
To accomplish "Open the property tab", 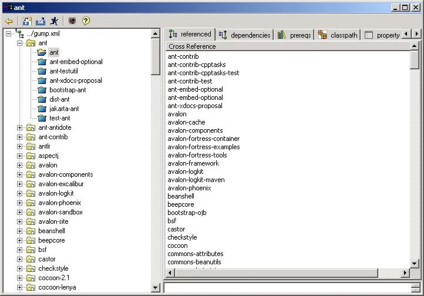I will click(x=382, y=35).
